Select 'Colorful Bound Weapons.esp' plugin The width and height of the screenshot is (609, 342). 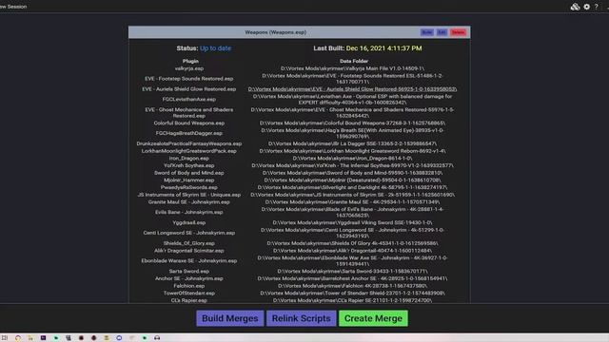(189, 123)
